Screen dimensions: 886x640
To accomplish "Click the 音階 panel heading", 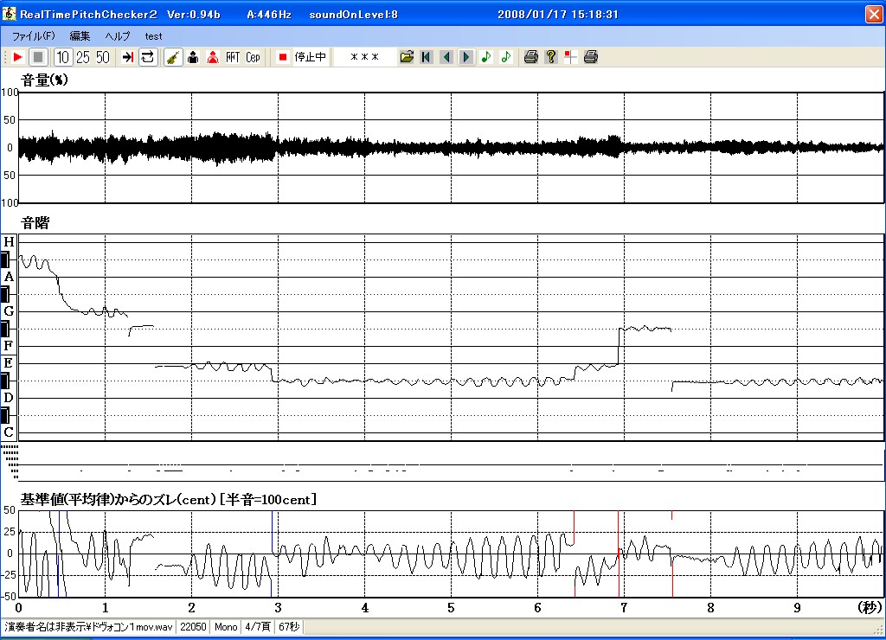I will coord(35,223).
